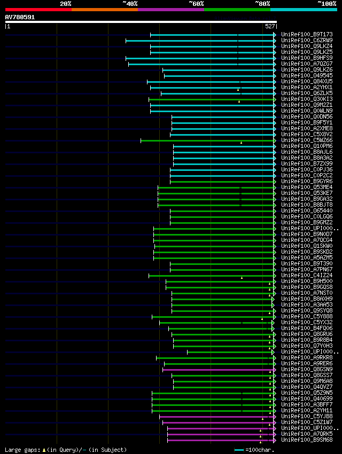Screen dimensions: 342x454
Task: Click the UniRef100_Q40699 label
Action: [307, 398]
